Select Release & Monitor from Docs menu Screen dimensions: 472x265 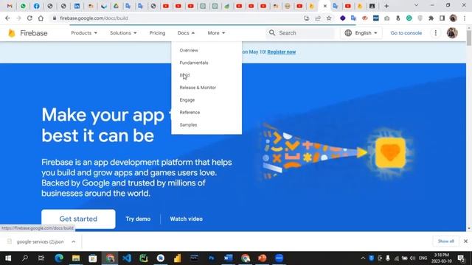pos(198,88)
